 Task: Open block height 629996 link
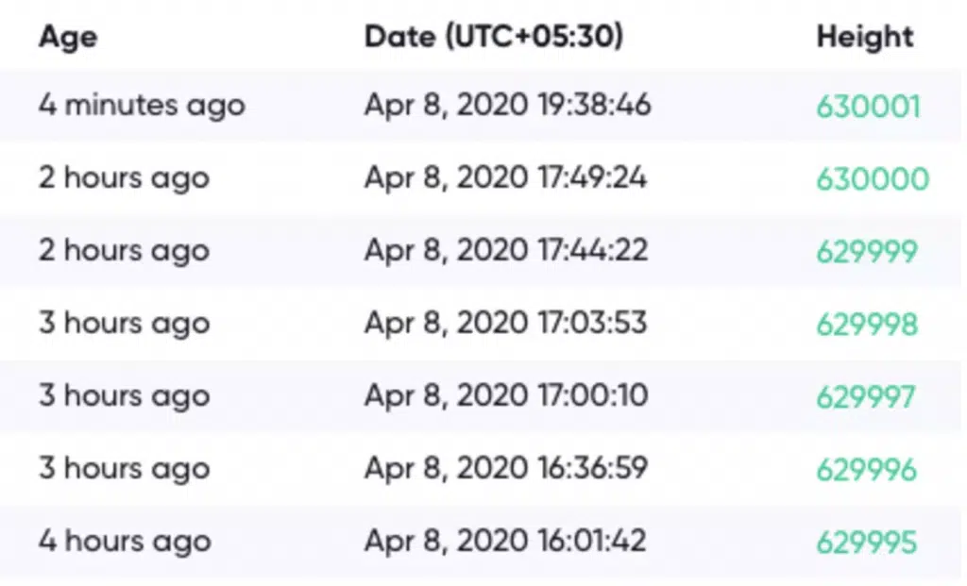[867, 470]
